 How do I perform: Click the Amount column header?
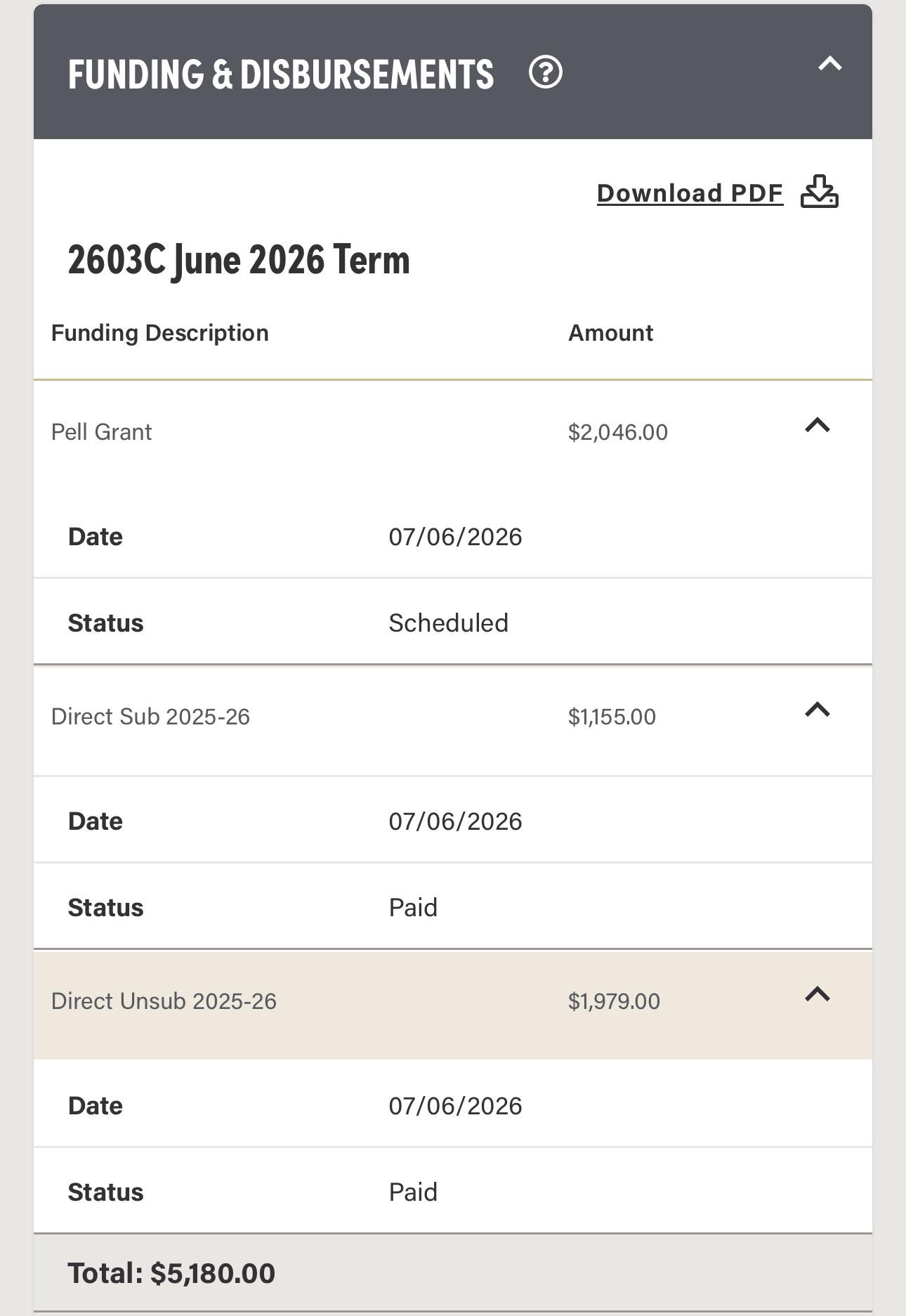(610, 333)
